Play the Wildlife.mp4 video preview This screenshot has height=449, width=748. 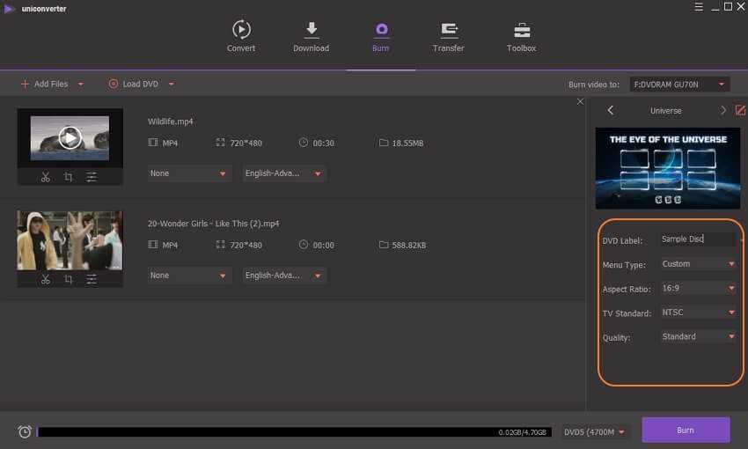[x=70, y=137]
